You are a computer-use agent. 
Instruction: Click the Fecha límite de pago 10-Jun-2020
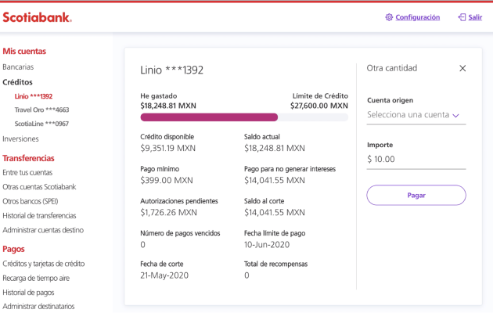[x=267, y=244]
